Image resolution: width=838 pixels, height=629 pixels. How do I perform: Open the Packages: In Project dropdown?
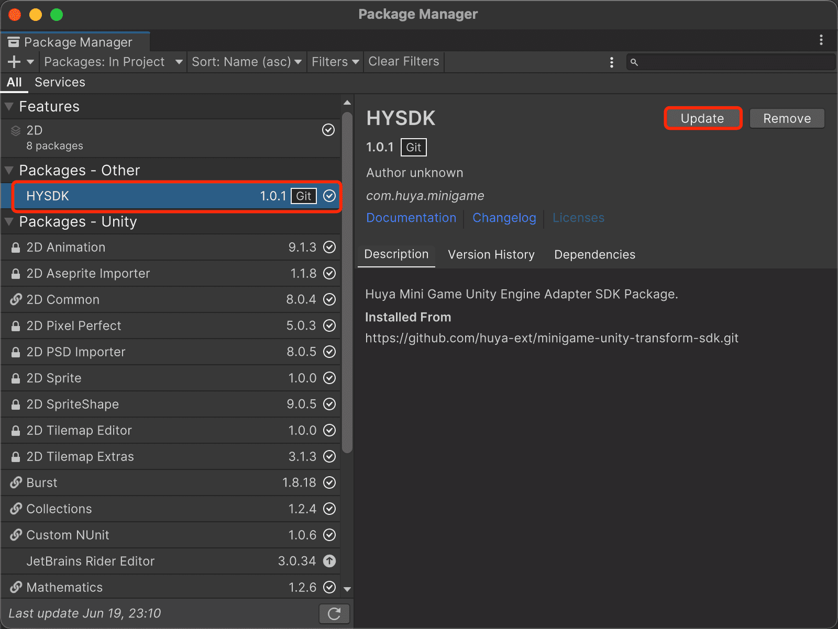[113, 62]
